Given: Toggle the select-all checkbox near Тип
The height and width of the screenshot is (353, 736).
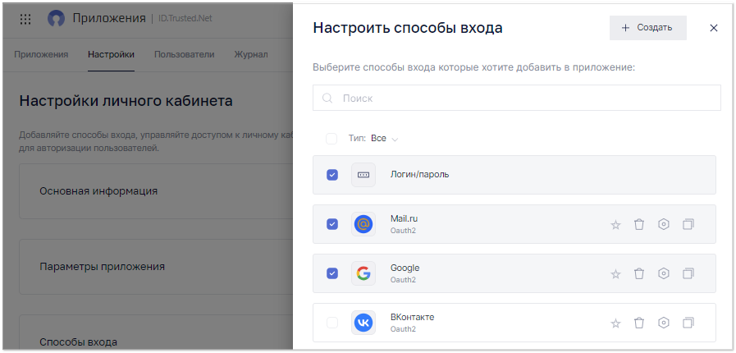Looking at the screenshot, I should (331, 139).
